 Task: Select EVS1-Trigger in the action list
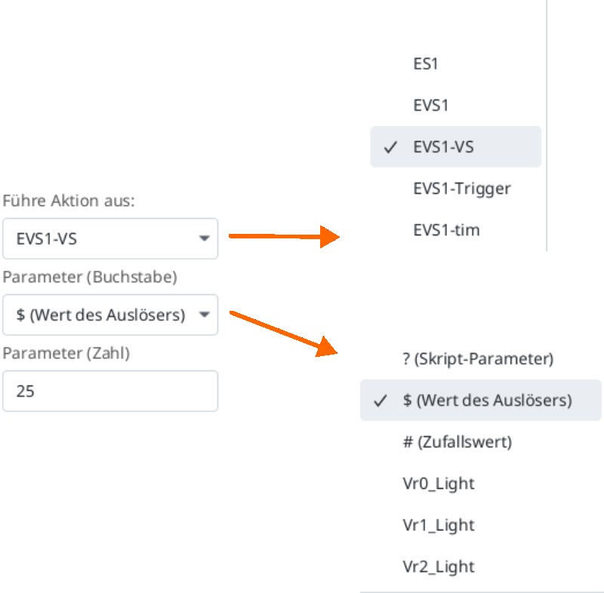point(456,188)
